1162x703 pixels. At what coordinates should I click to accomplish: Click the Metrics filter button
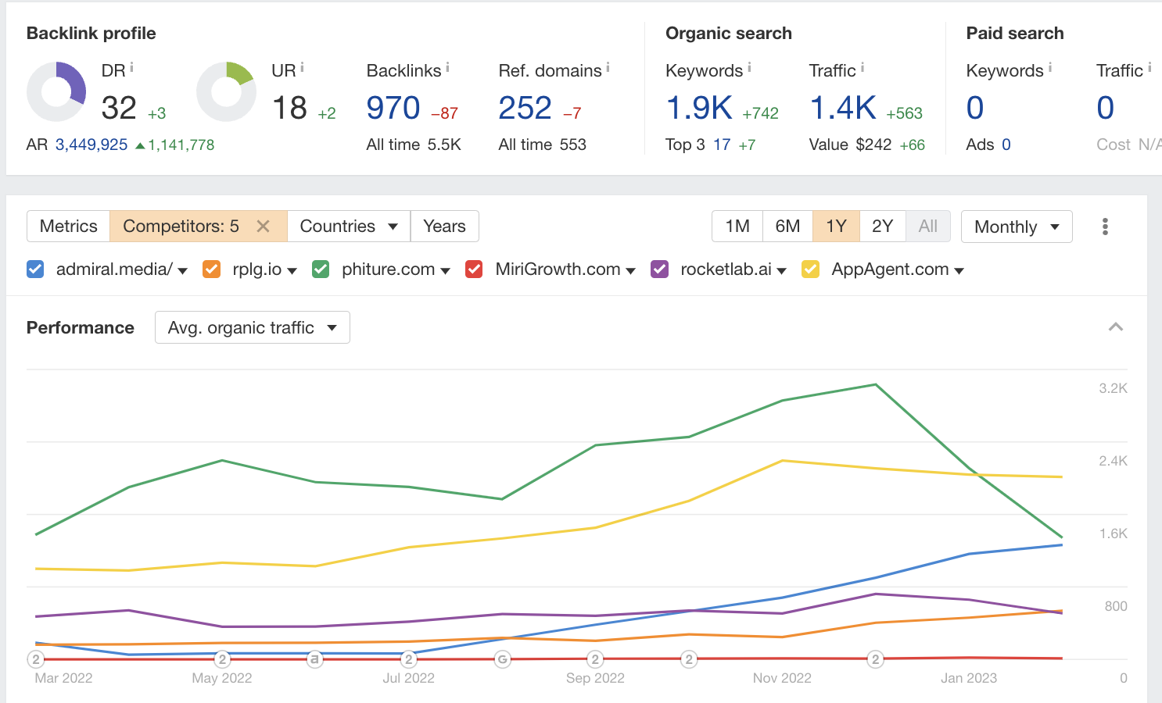tap(67, 226)
